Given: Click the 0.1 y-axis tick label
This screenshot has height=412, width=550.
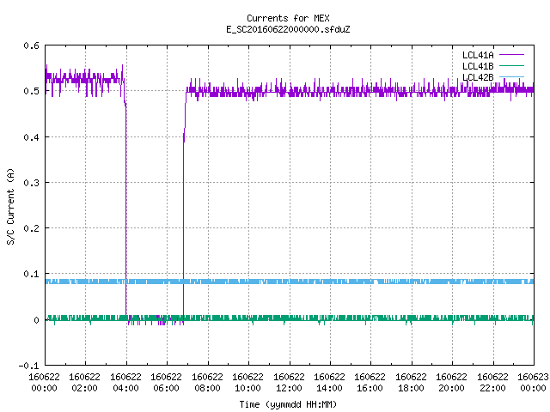Looking at the screenshot, I should (31, 274).
